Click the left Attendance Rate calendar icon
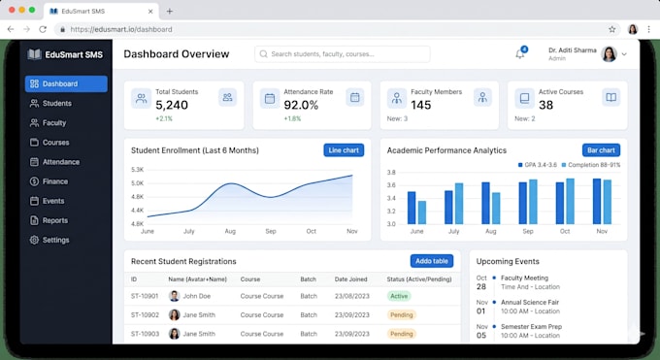Screen dimensions: 660x360 tap(270, 99)
